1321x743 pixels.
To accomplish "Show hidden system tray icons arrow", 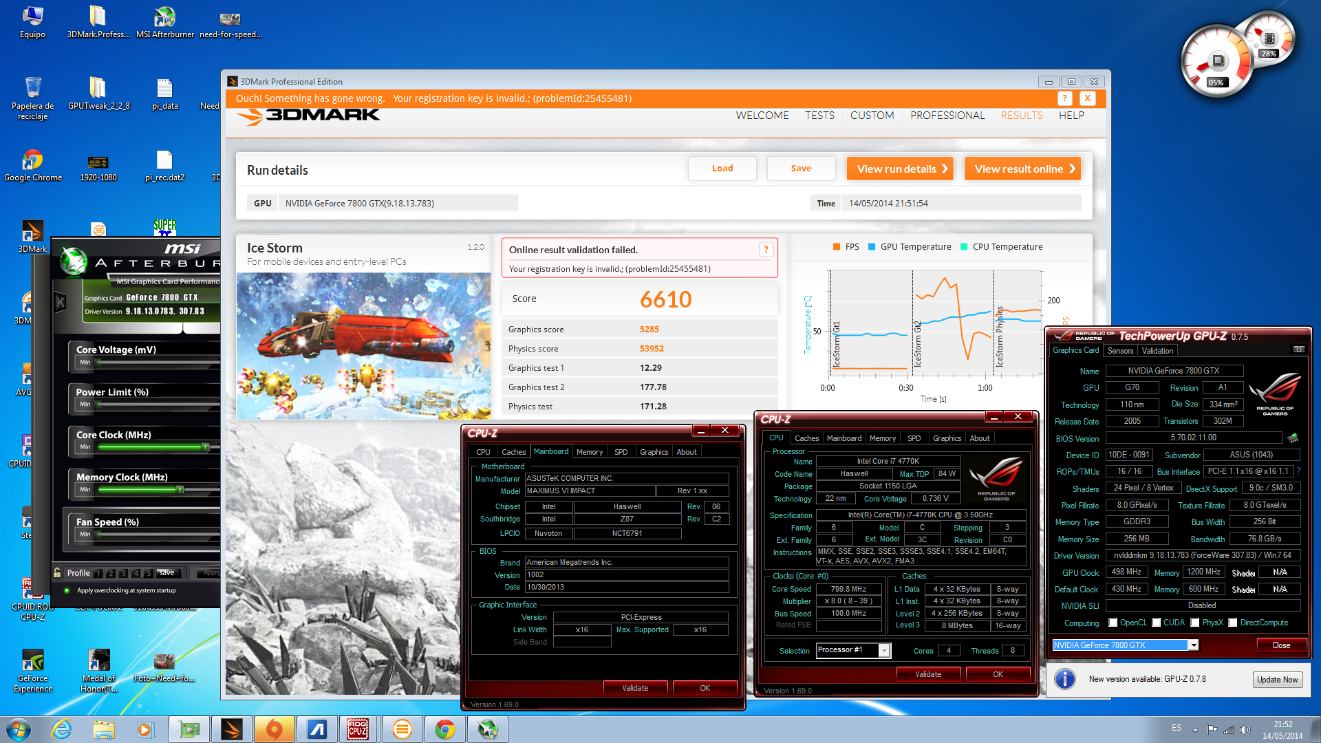I will (x=1195, y=730).
